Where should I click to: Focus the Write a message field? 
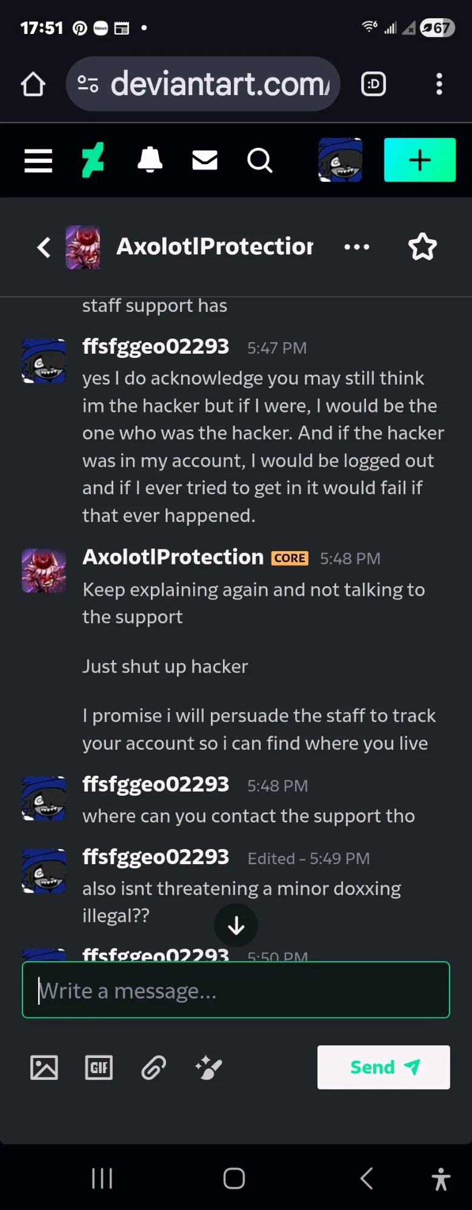click(x=236, y=990)
